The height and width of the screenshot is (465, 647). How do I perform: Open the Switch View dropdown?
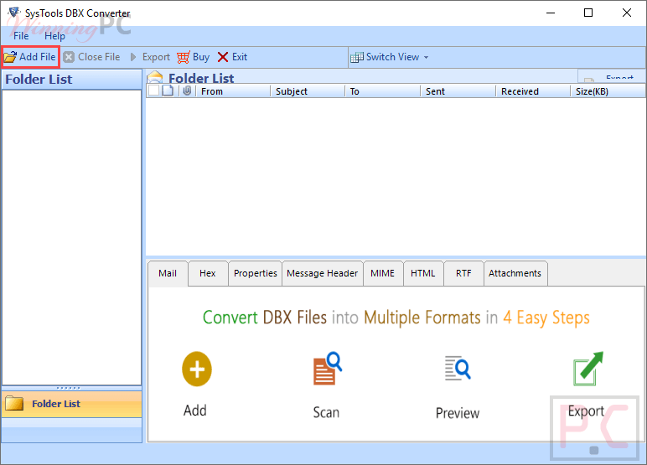(x=389, y=57)
